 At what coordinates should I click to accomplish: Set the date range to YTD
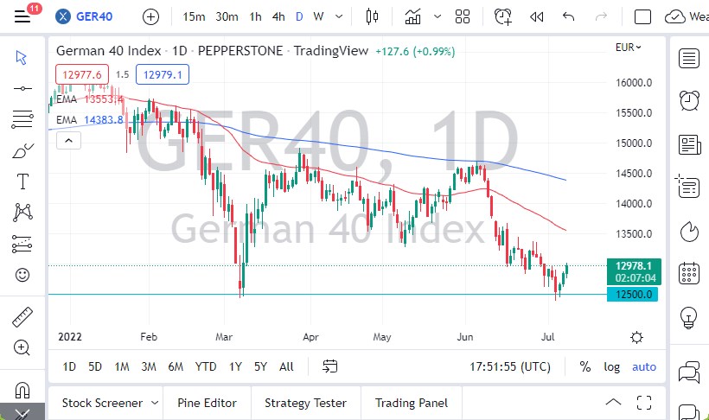point(206,366)
